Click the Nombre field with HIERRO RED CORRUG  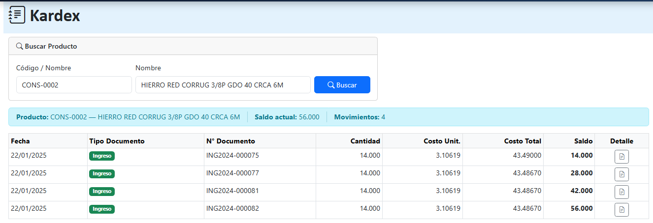point(223,84)
